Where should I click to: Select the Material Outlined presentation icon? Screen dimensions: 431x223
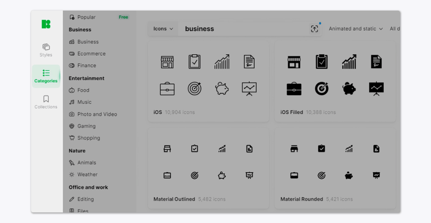tap(249, 175)
